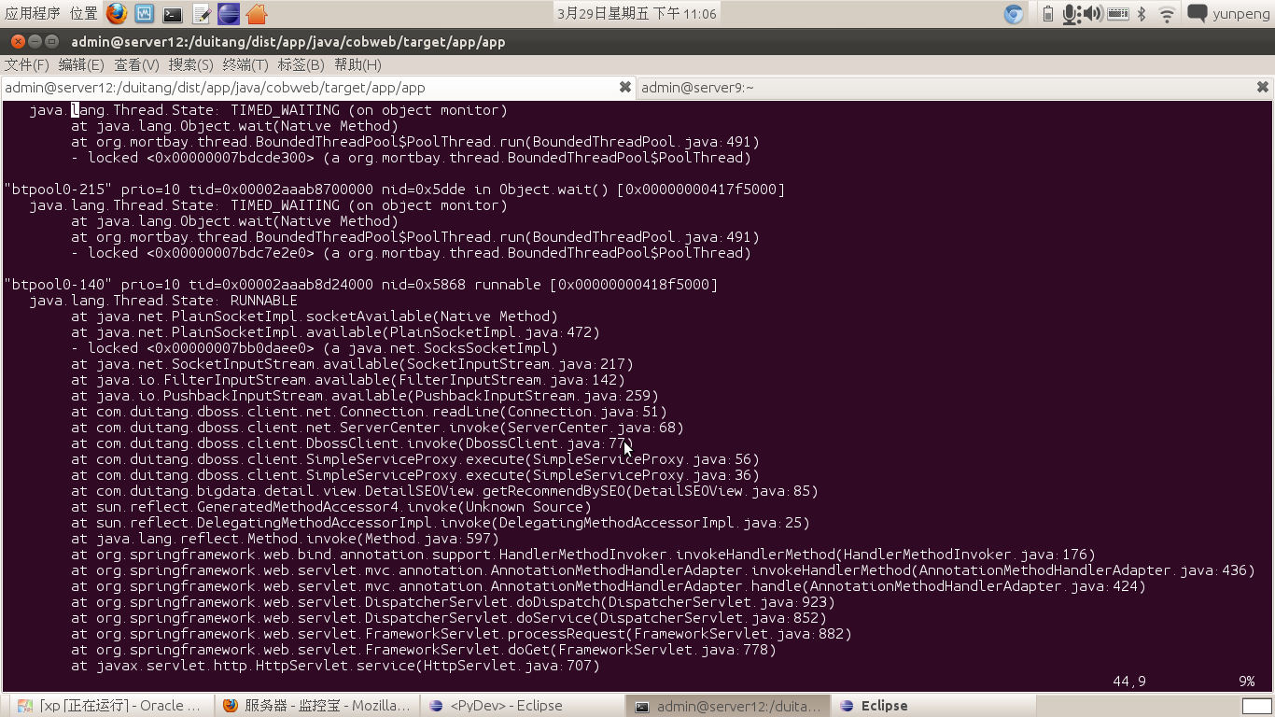Screen dimensions: 1275x717
Task: Launch Eclipse from the top panel
Action: pos(229,13)
